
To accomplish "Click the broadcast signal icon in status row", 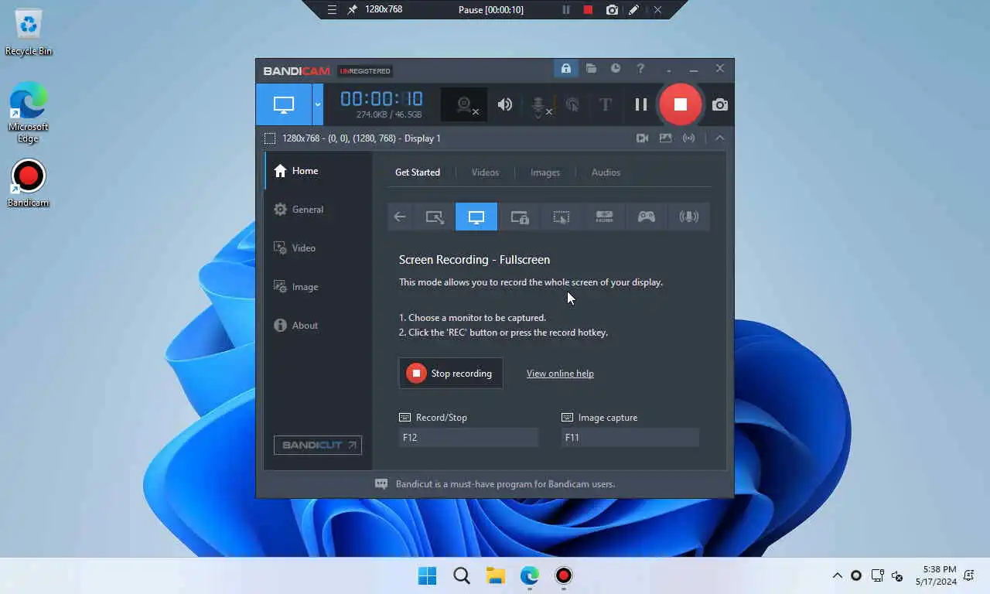I will [x=688, y=138].
